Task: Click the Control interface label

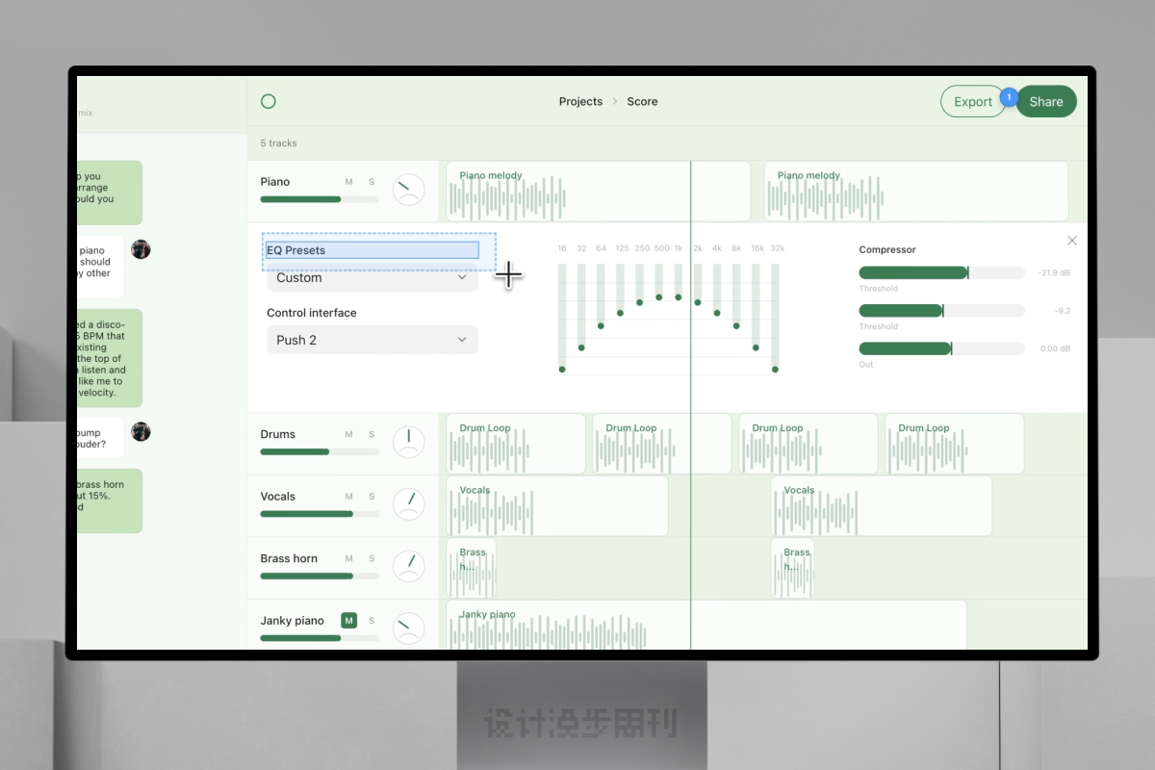Action: coord(312,313)
